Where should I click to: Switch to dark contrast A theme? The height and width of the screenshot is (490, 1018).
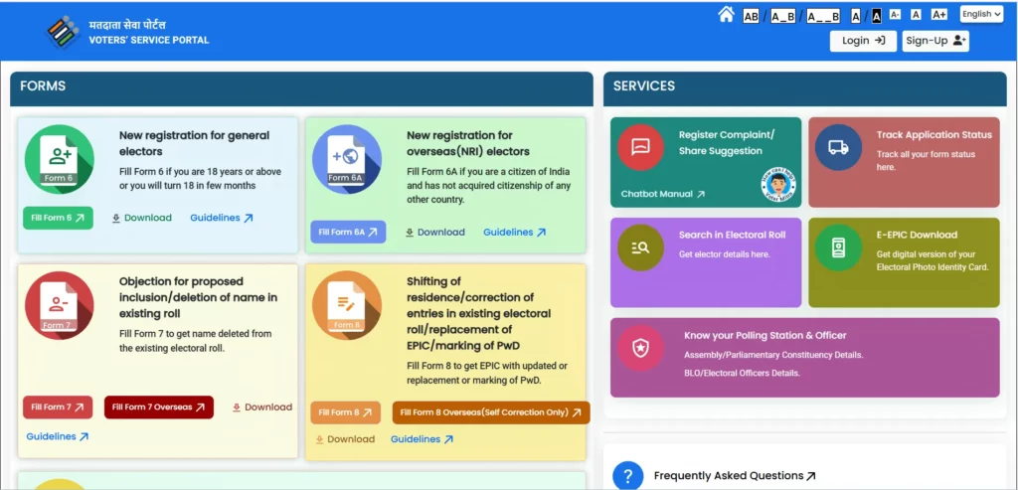tap(877, 16)
